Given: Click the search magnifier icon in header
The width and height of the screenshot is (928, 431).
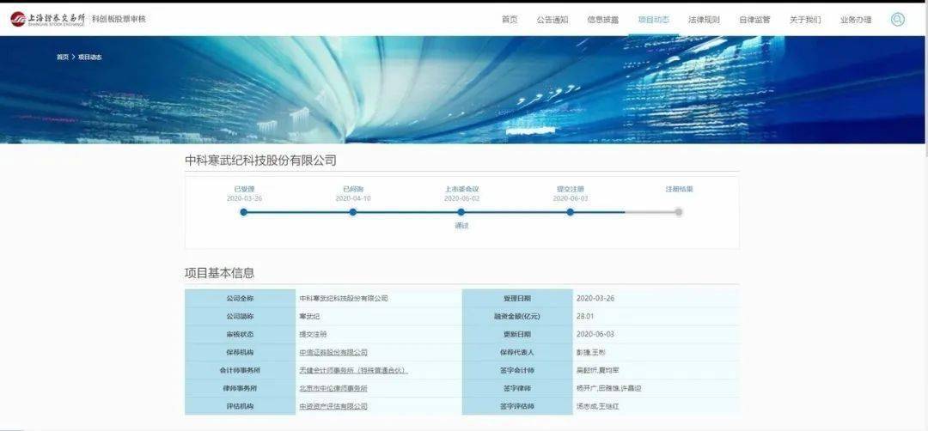Looking at the screenshot, I should point(897,19).
